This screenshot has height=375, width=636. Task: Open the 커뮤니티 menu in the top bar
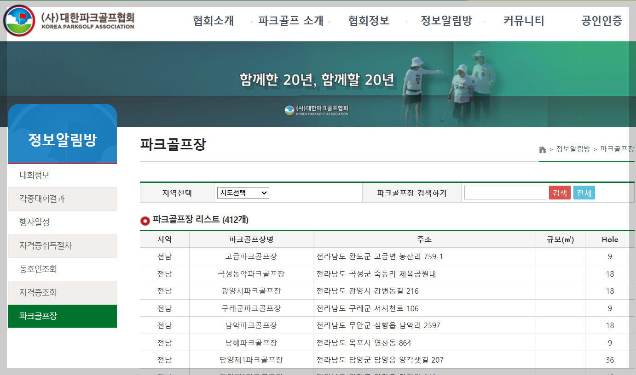click(x=522, y=21)
